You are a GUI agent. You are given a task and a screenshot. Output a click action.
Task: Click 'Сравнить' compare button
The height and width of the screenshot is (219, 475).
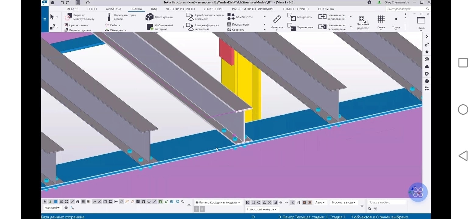pos(236,30)
